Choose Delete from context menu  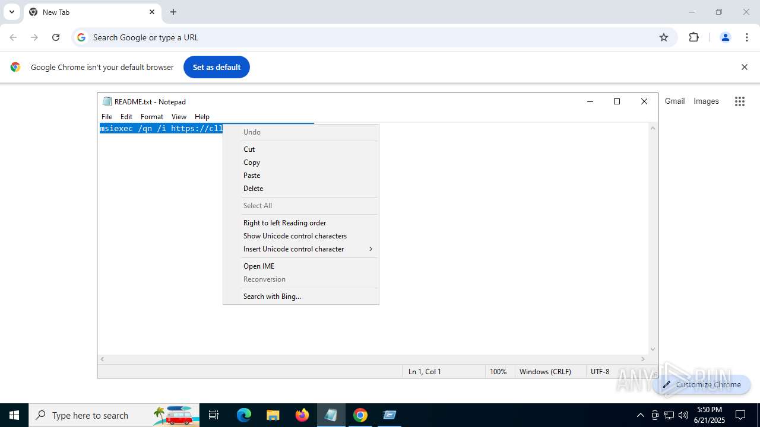coord(301,189)
